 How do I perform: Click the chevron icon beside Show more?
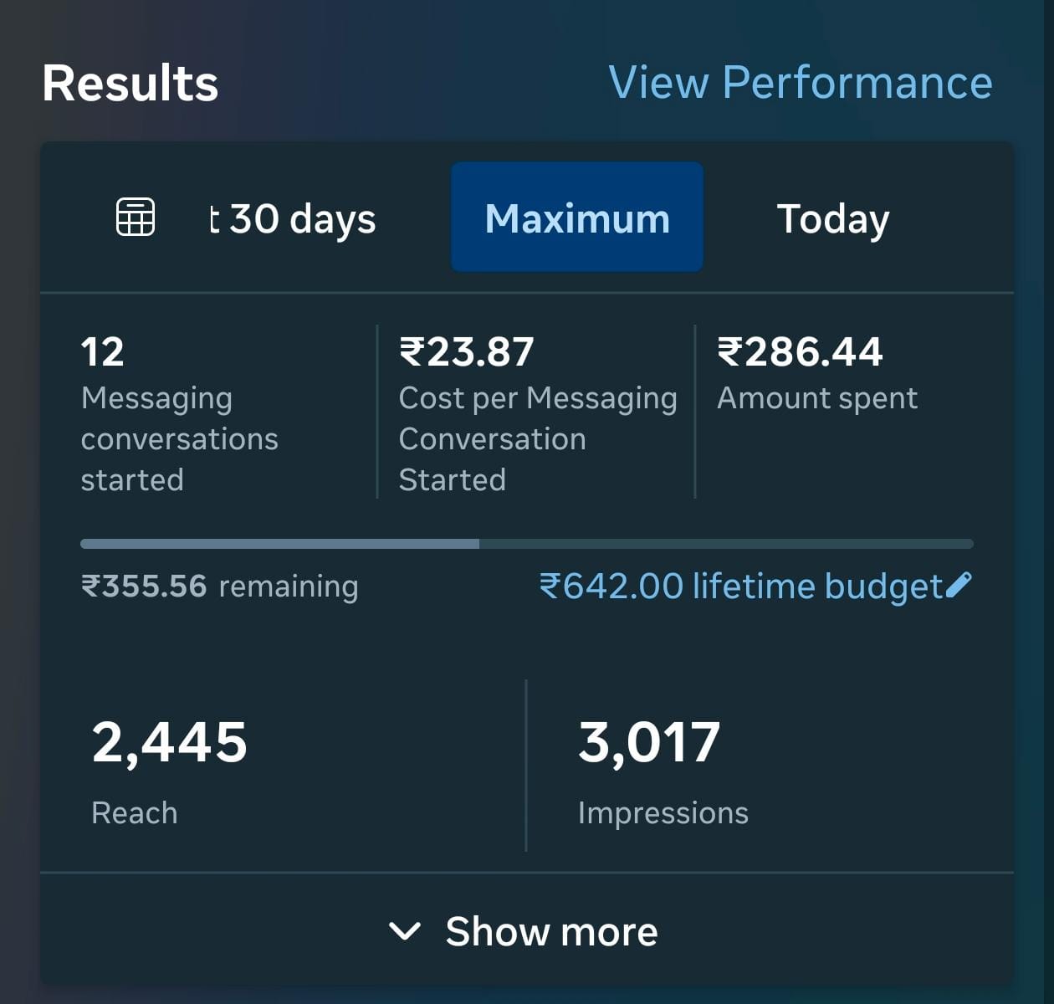[405, 931]
